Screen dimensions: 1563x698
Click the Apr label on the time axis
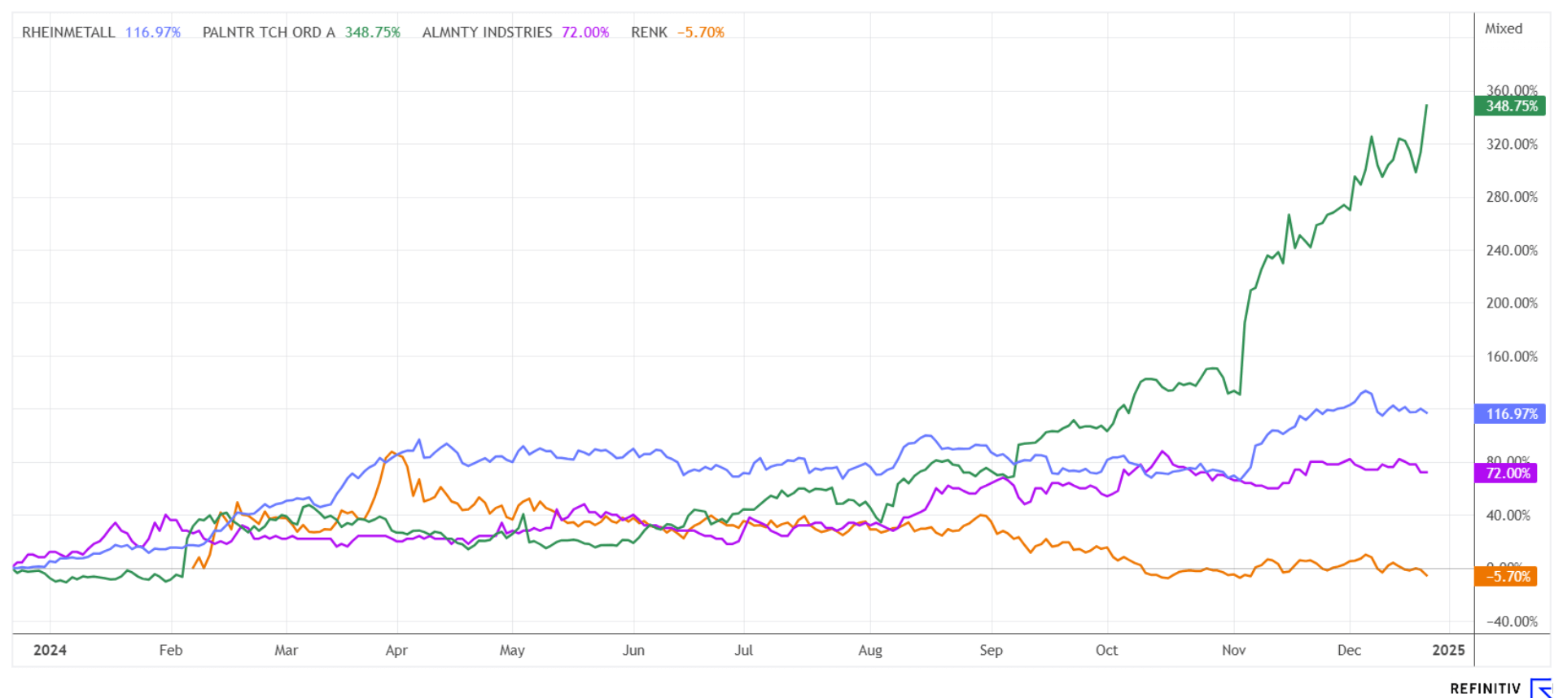396,650
